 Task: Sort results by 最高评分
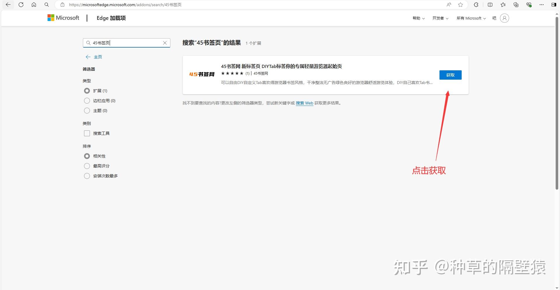click(87, 166)
